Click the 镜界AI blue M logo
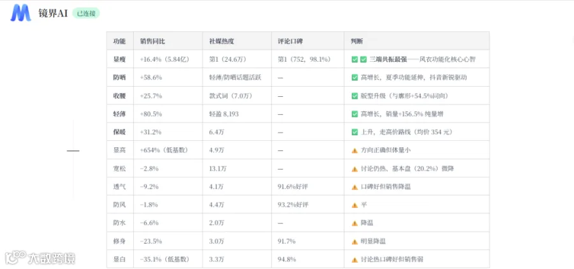The height and width of the screenshot is (269, 574). click(x=20, y=13)
